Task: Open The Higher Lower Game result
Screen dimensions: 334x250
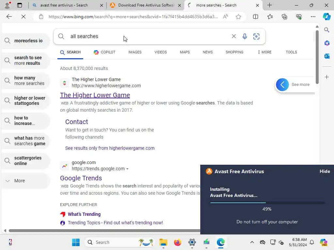Action: [x=95, y=95]
